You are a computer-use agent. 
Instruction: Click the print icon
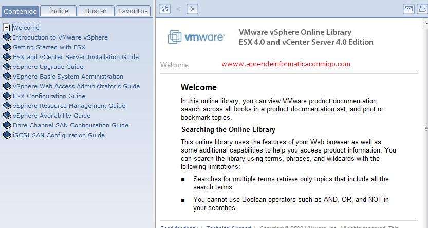(x=422, y=9)
